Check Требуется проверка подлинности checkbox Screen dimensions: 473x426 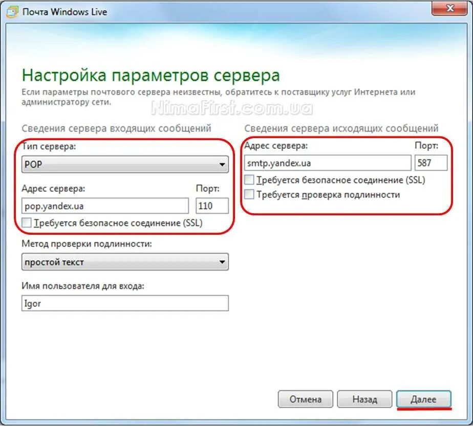pos(249,194)
